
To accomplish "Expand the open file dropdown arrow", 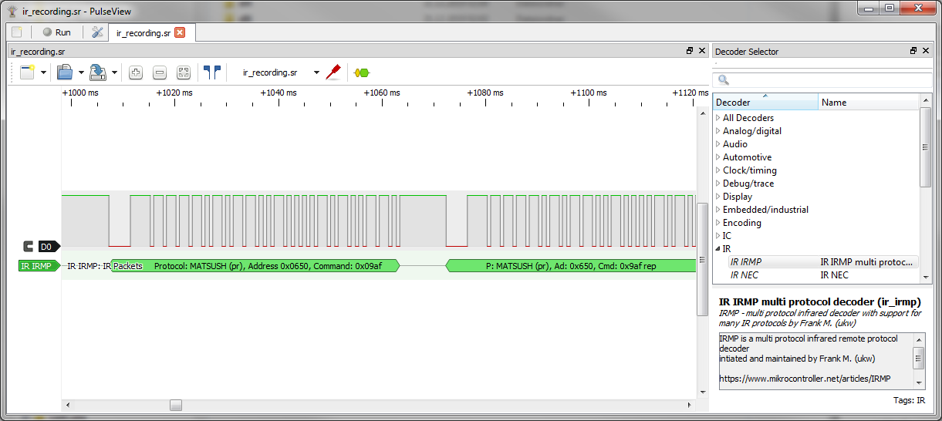I will [82, 72].
